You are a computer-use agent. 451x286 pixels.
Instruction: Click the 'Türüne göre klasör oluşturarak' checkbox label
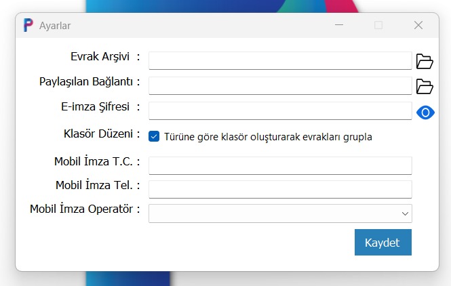pyautogui.click(x=268, y=137)
